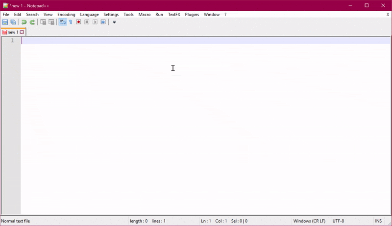392x226 pixels.
Task: Open the Language menu
Action: 89,15
